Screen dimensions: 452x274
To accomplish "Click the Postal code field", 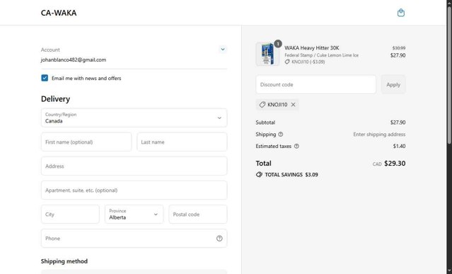I will [198, 215].
